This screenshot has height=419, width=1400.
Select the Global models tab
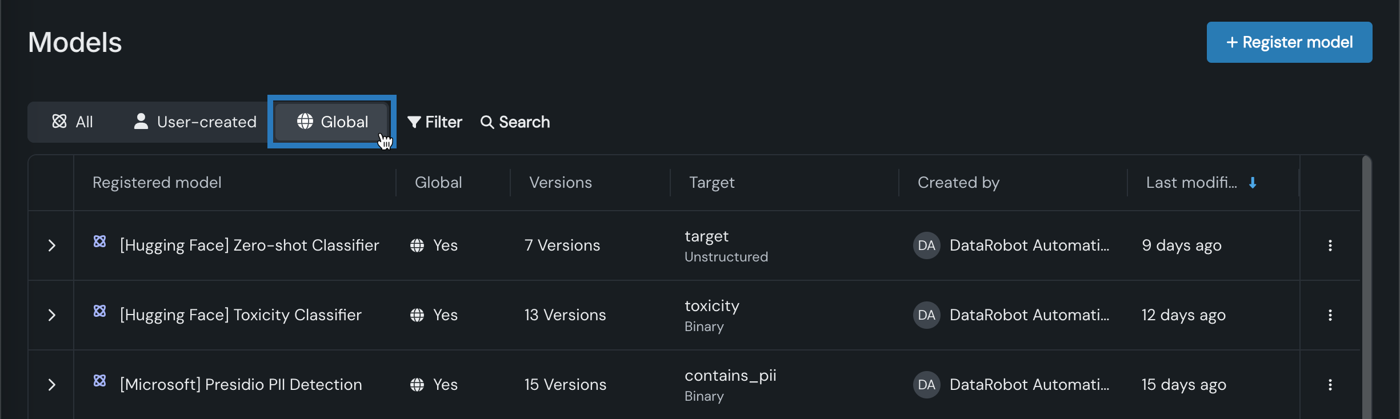click(332, 122)
